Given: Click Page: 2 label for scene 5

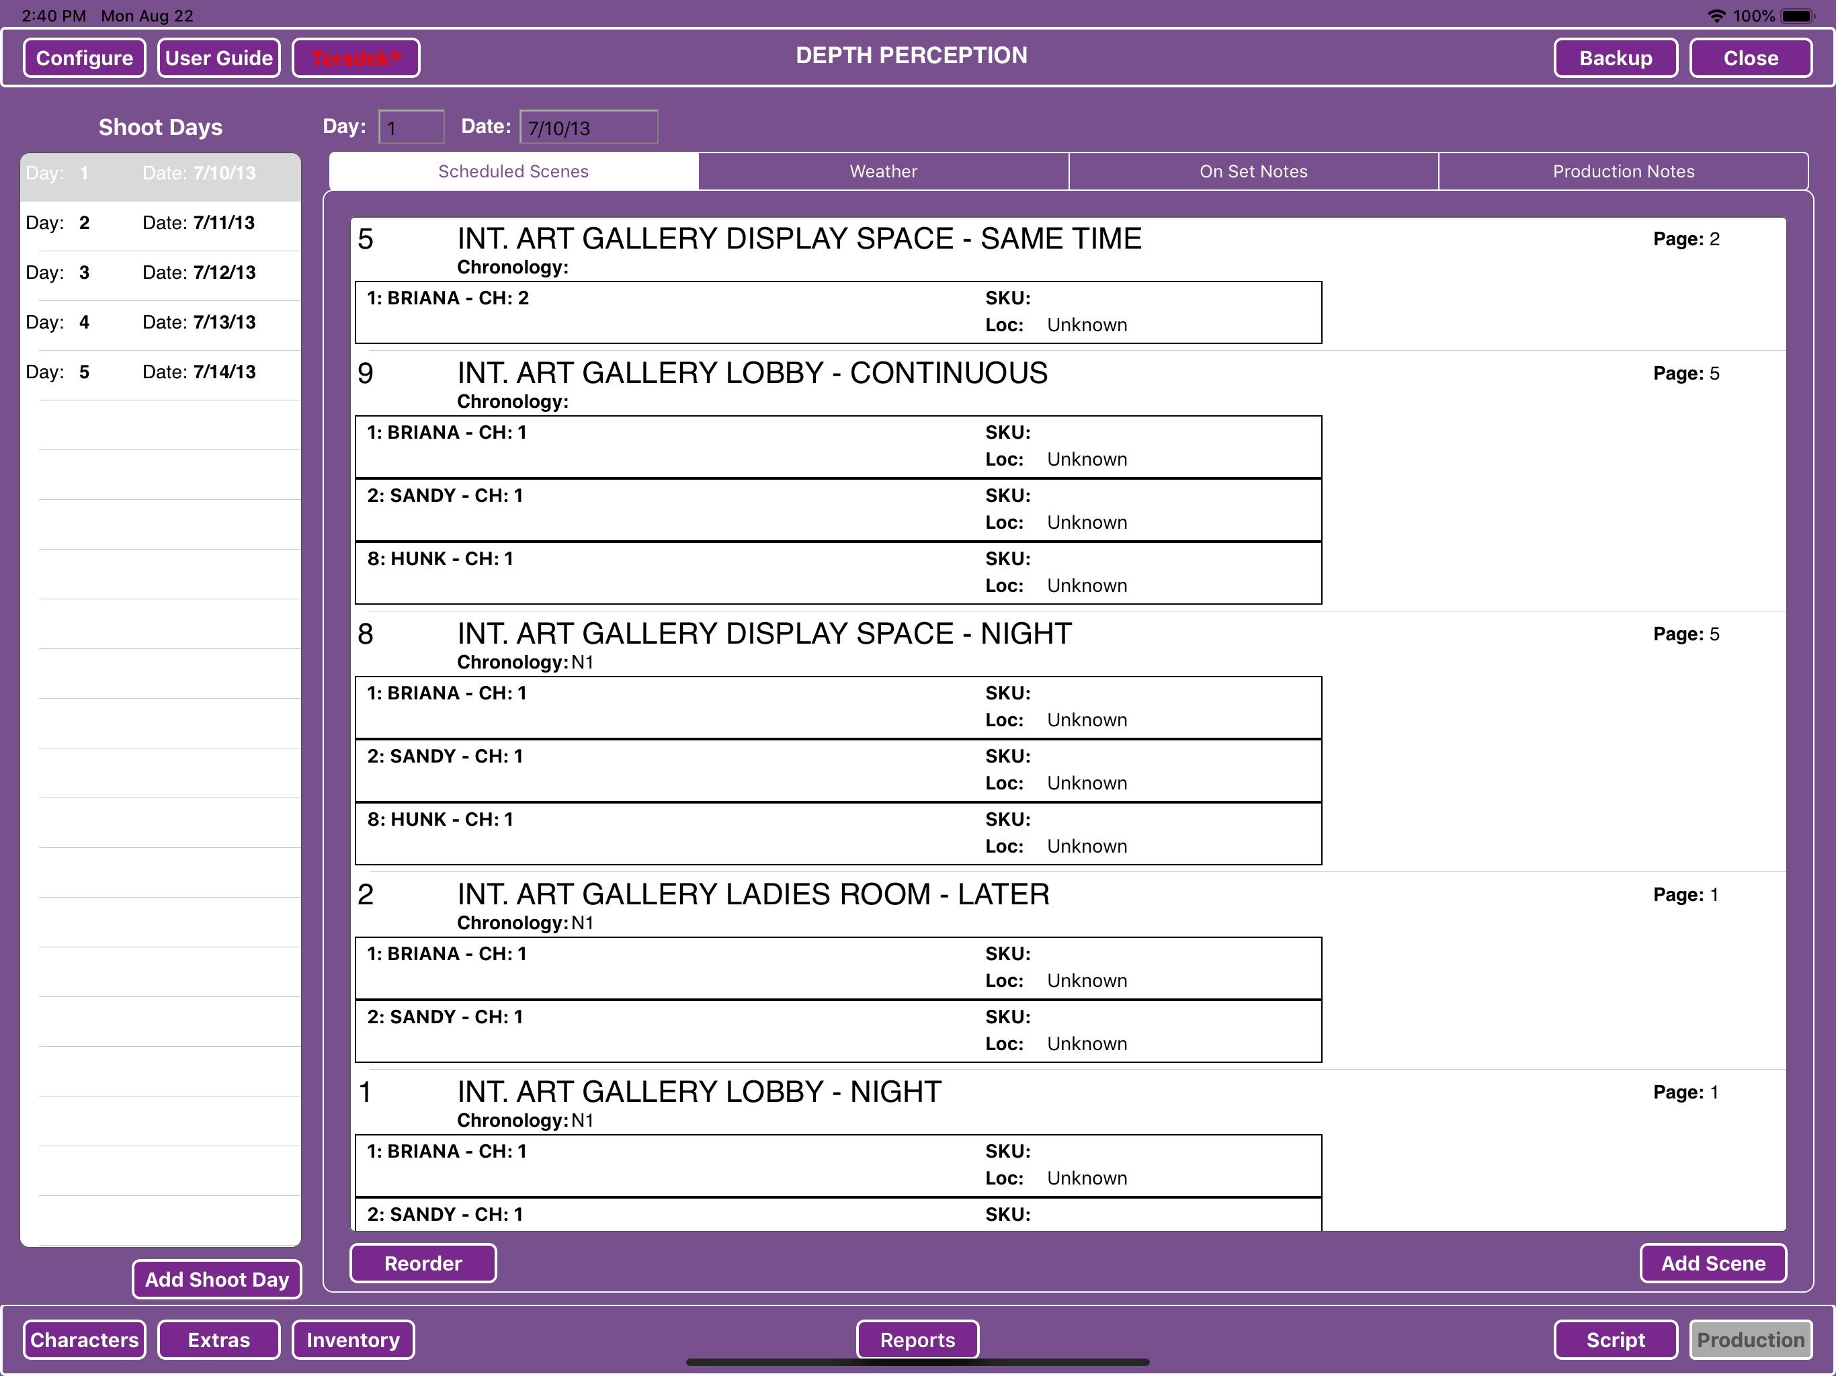Looking at the screenshot, I should tap(1685, 239).
